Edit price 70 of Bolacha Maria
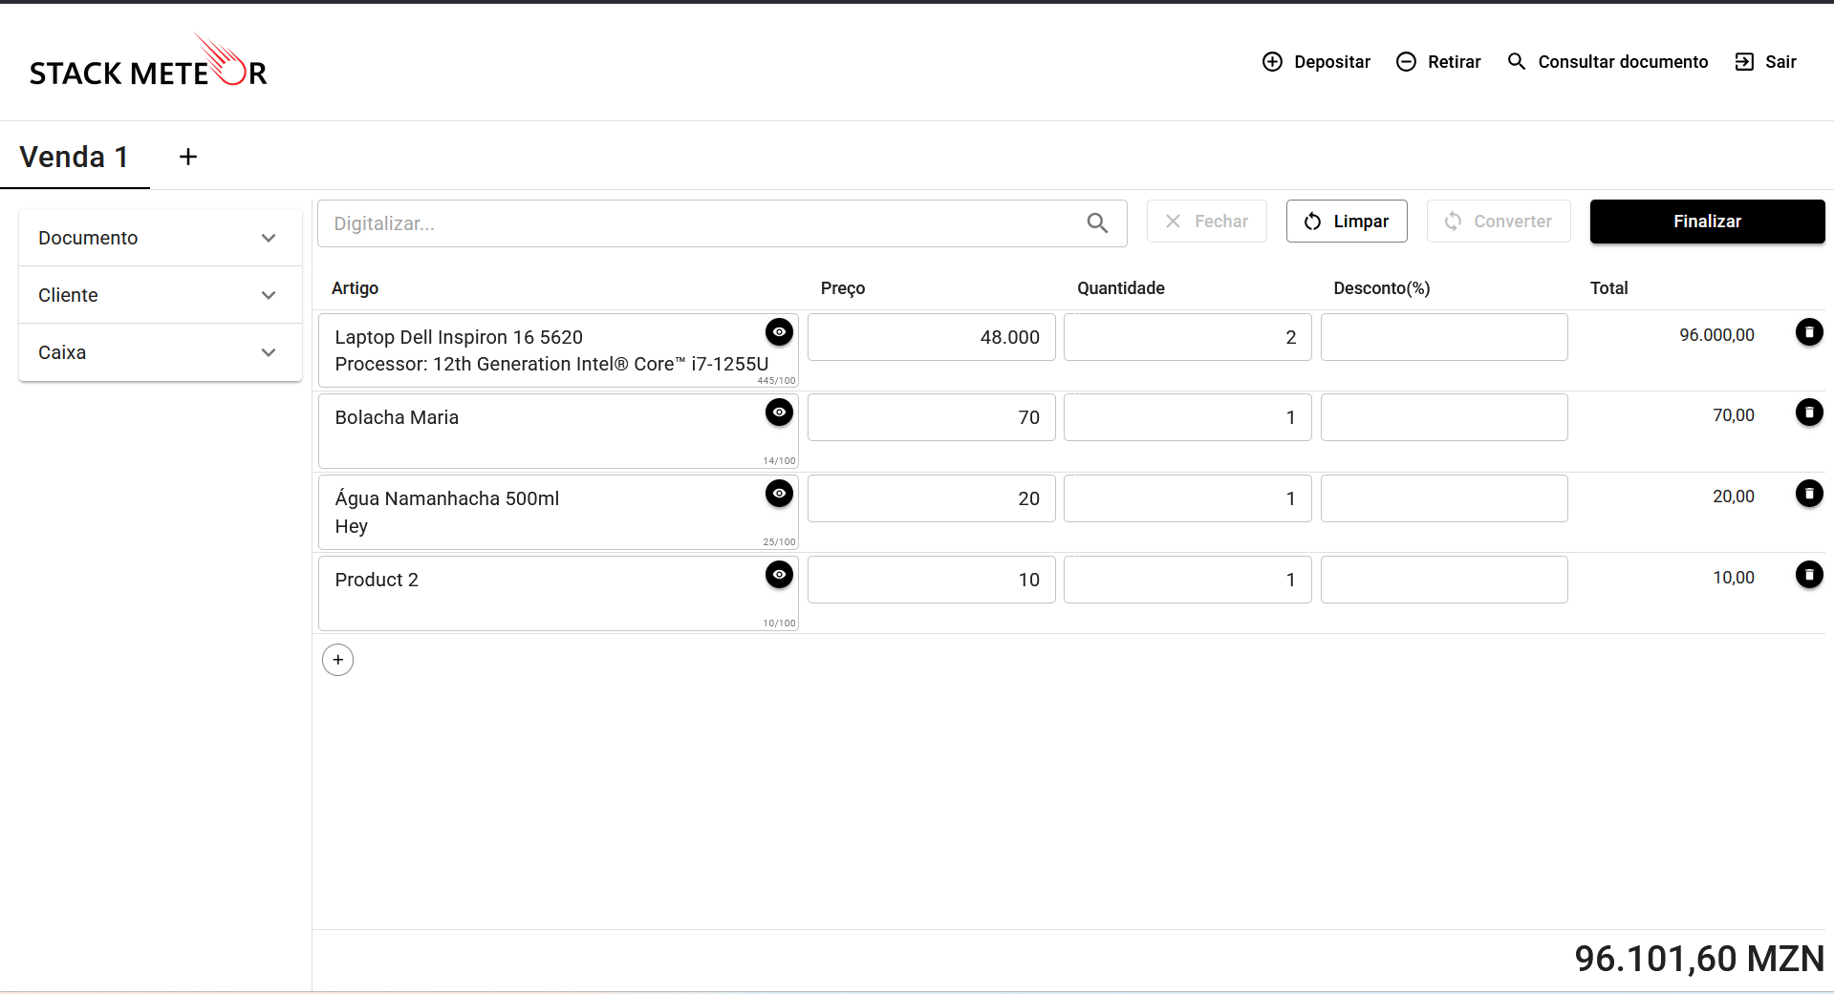 [932, 417]
